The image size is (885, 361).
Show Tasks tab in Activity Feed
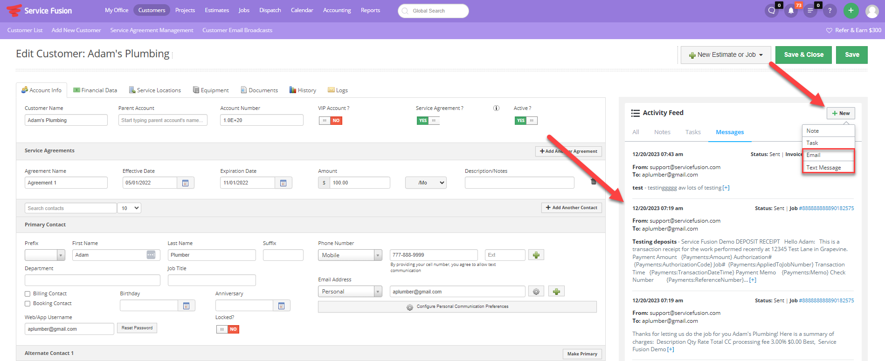point(693,132)
